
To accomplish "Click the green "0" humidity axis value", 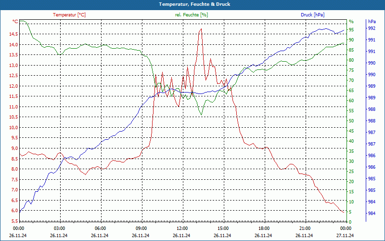I will click(x=350, y=222).
